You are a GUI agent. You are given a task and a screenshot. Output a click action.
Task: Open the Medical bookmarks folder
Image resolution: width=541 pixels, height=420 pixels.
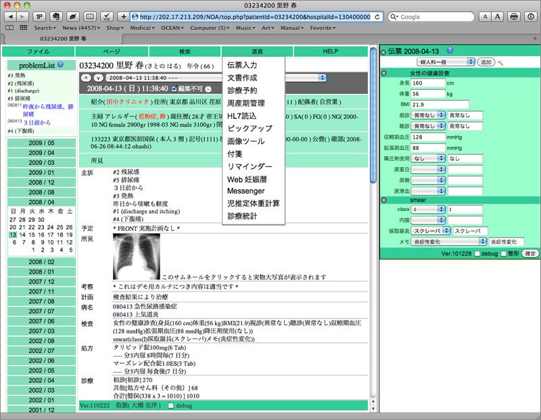point(142,28)
